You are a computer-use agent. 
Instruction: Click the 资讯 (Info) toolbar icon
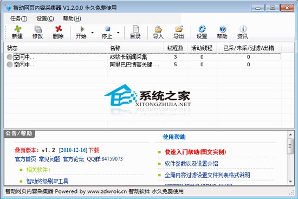pyautogui.click(x=243, y=29)
